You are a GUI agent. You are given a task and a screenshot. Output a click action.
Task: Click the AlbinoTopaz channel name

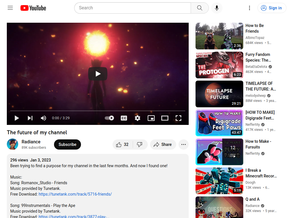click(255, 38)
